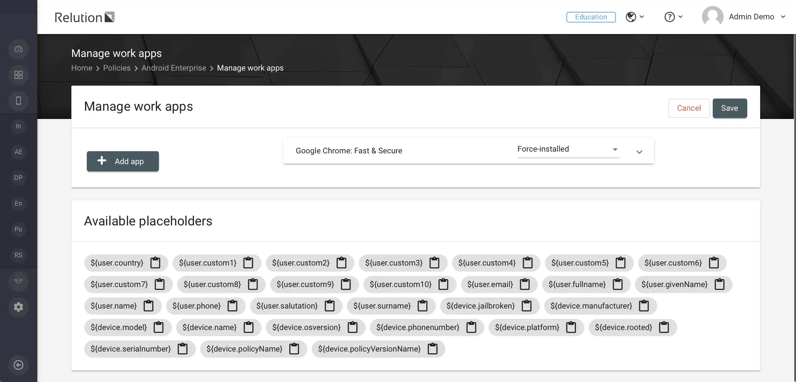Copy the ${user.salutation} placeholder
Viewport: 796px width, 382px height.
pyautogui.click(x=330, y=306)
